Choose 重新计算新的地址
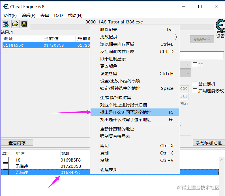Viewport: 225px width, 196px height. [x=135, y=129]
